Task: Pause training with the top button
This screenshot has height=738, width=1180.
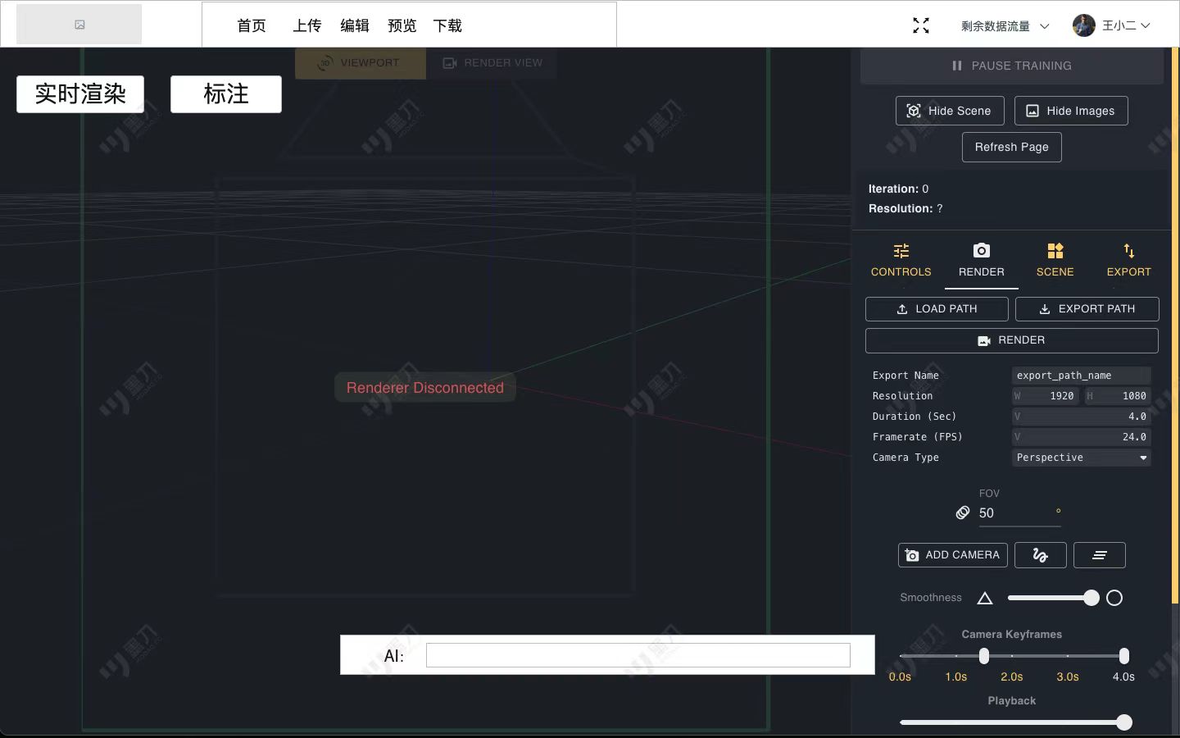Action: [1011, 66]
